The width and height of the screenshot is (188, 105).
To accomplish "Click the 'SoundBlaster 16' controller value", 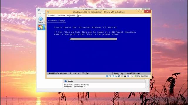I will pos(80,87).
